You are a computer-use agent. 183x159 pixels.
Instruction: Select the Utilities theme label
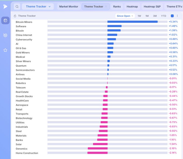[20, 123]
